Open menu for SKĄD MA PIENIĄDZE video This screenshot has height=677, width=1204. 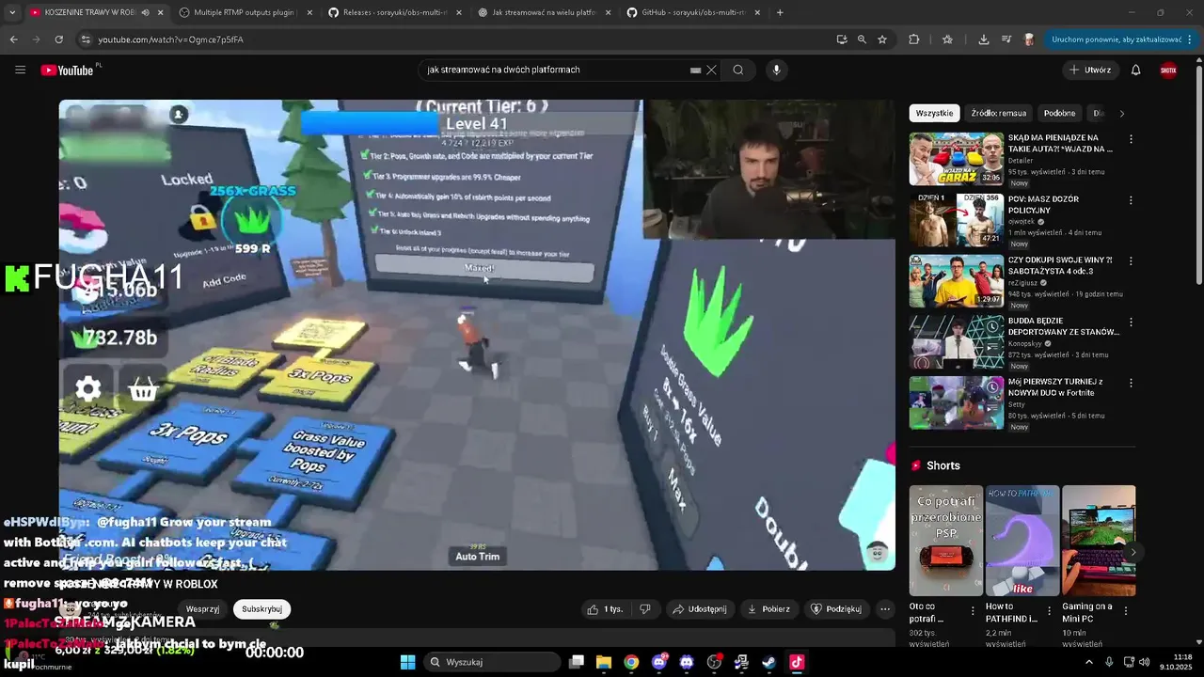point(1131,139)
